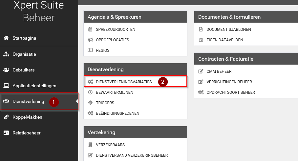
Task: Click the Xpert Suite Beheer title
Action: (x=39, y=11)
